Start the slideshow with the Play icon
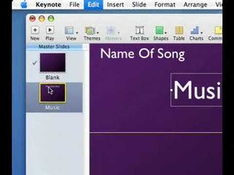This screenshot has height=175, width=234. (50, 30)
